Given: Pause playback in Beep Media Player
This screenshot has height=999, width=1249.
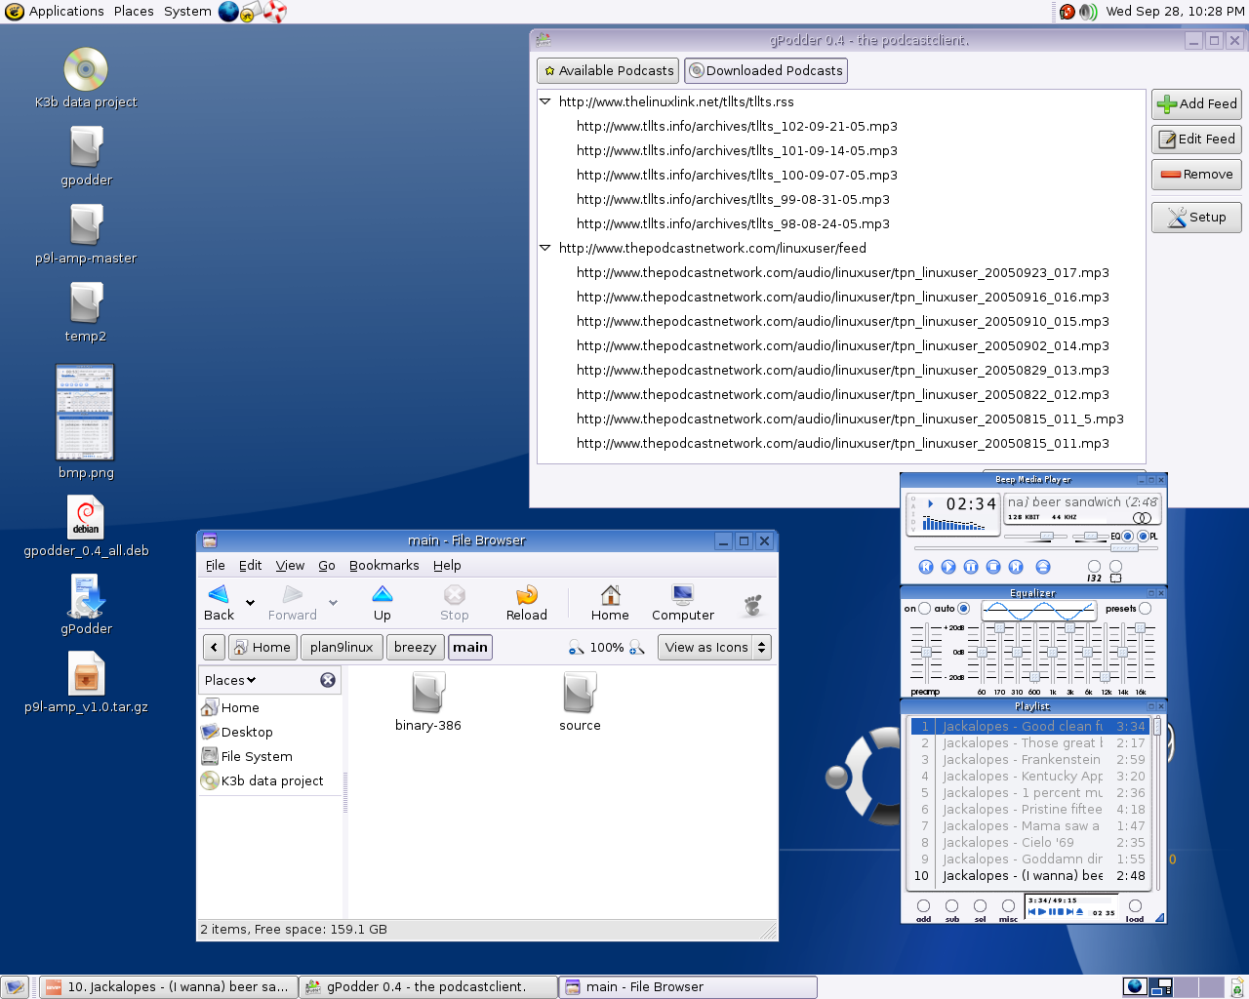Looking at the screenshot, I should click(971, 567).
